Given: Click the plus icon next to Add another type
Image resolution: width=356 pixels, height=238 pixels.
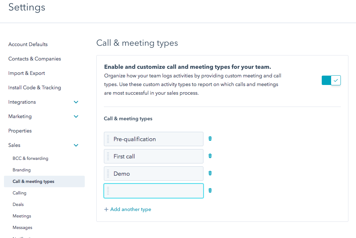Looking at the screenshot, I should pos(106,209).
